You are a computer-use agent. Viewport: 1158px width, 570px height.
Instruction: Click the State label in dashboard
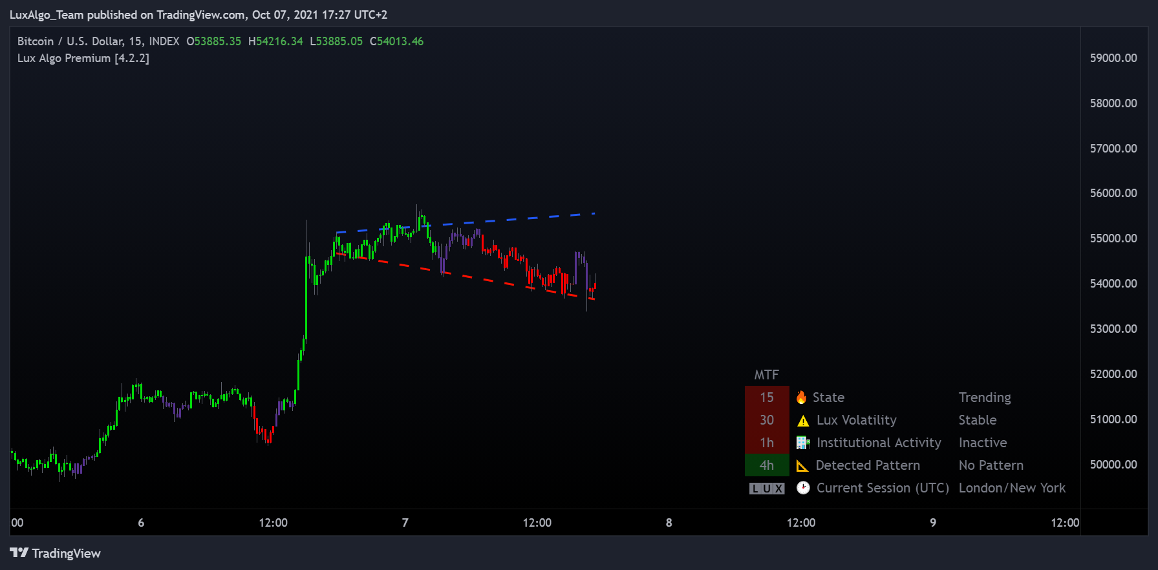[x=828, y=397]
